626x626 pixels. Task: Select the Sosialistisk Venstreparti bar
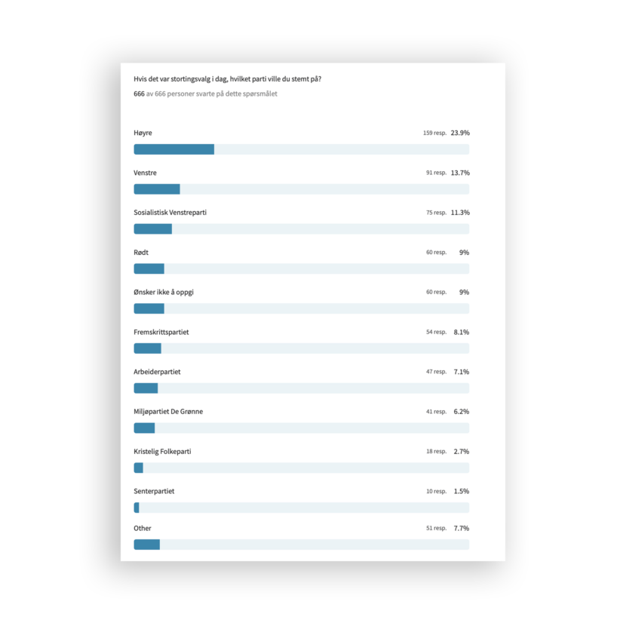[301, 229]
